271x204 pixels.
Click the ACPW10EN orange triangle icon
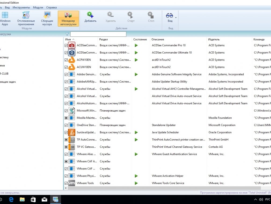tap(72, 60)
